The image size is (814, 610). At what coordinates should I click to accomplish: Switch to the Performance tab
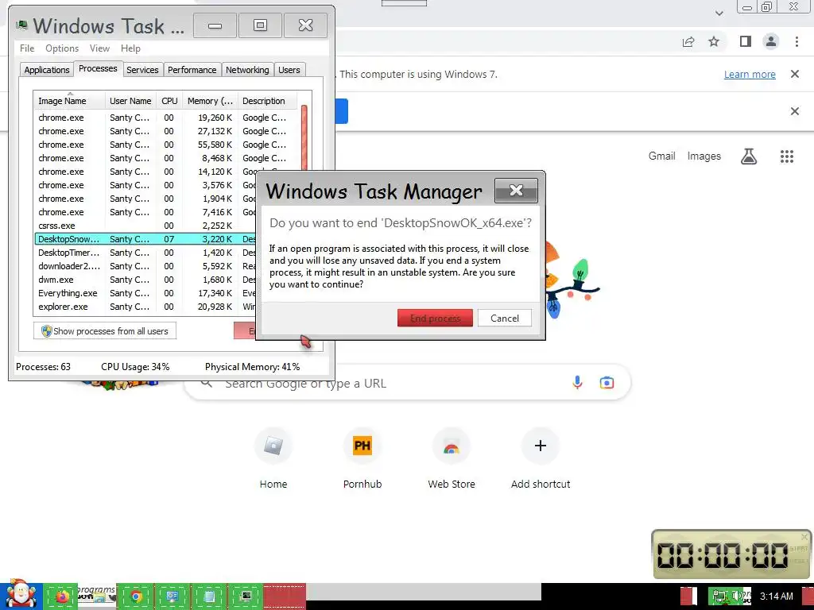tap(192, 70)
